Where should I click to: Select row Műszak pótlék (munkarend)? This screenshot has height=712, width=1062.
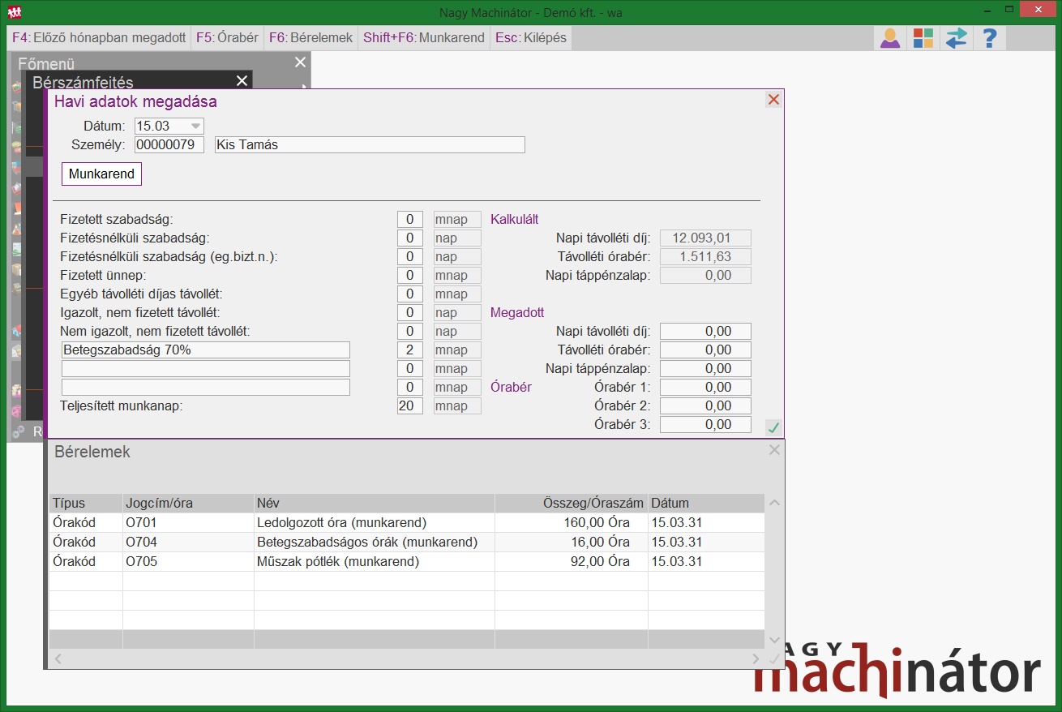click(x=407, y=561)
